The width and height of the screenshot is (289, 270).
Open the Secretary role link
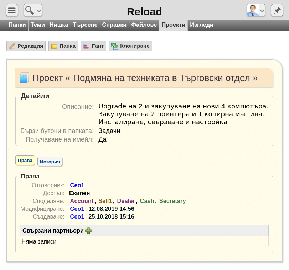172,201
